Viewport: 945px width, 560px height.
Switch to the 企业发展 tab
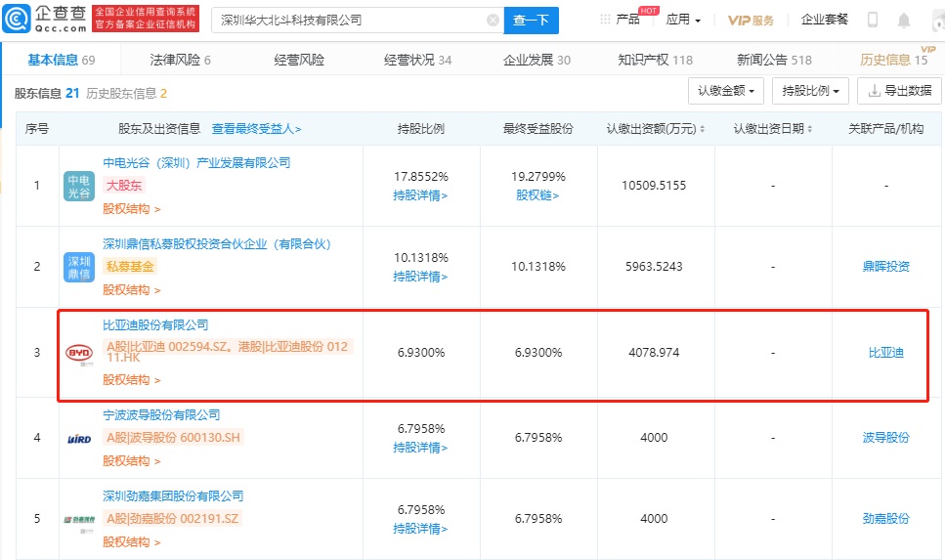coord(537,60)
